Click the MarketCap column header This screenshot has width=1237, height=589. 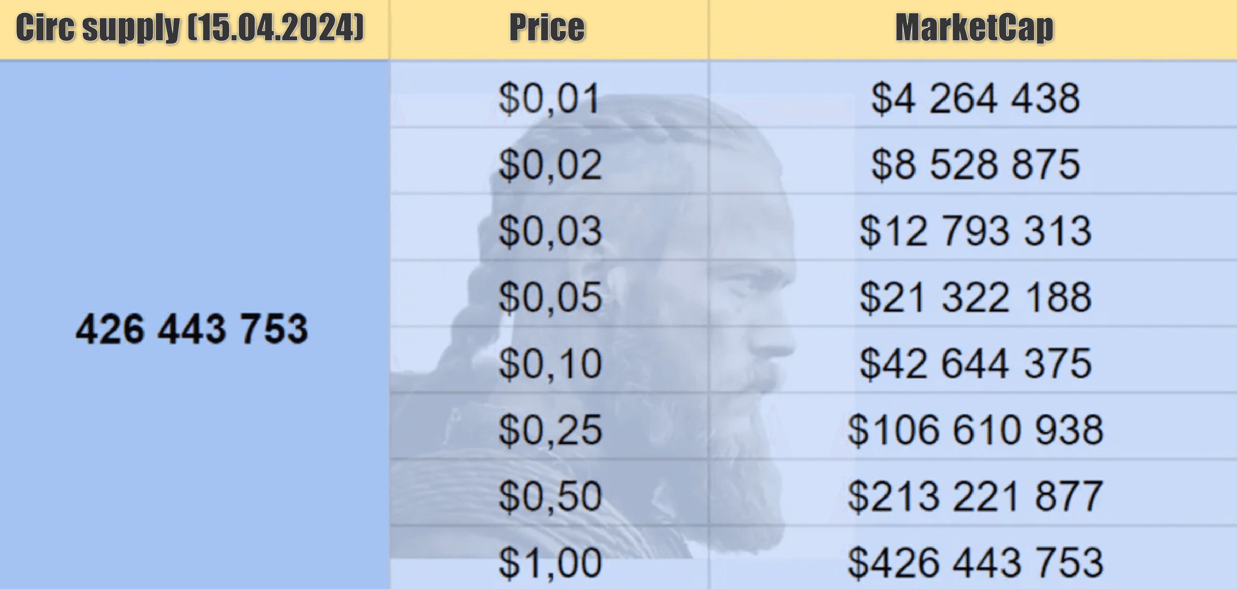click(x=973, y=30)
